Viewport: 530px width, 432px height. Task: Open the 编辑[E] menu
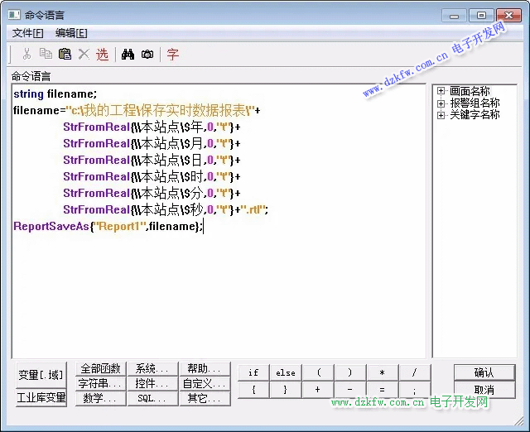pos(71,33)
